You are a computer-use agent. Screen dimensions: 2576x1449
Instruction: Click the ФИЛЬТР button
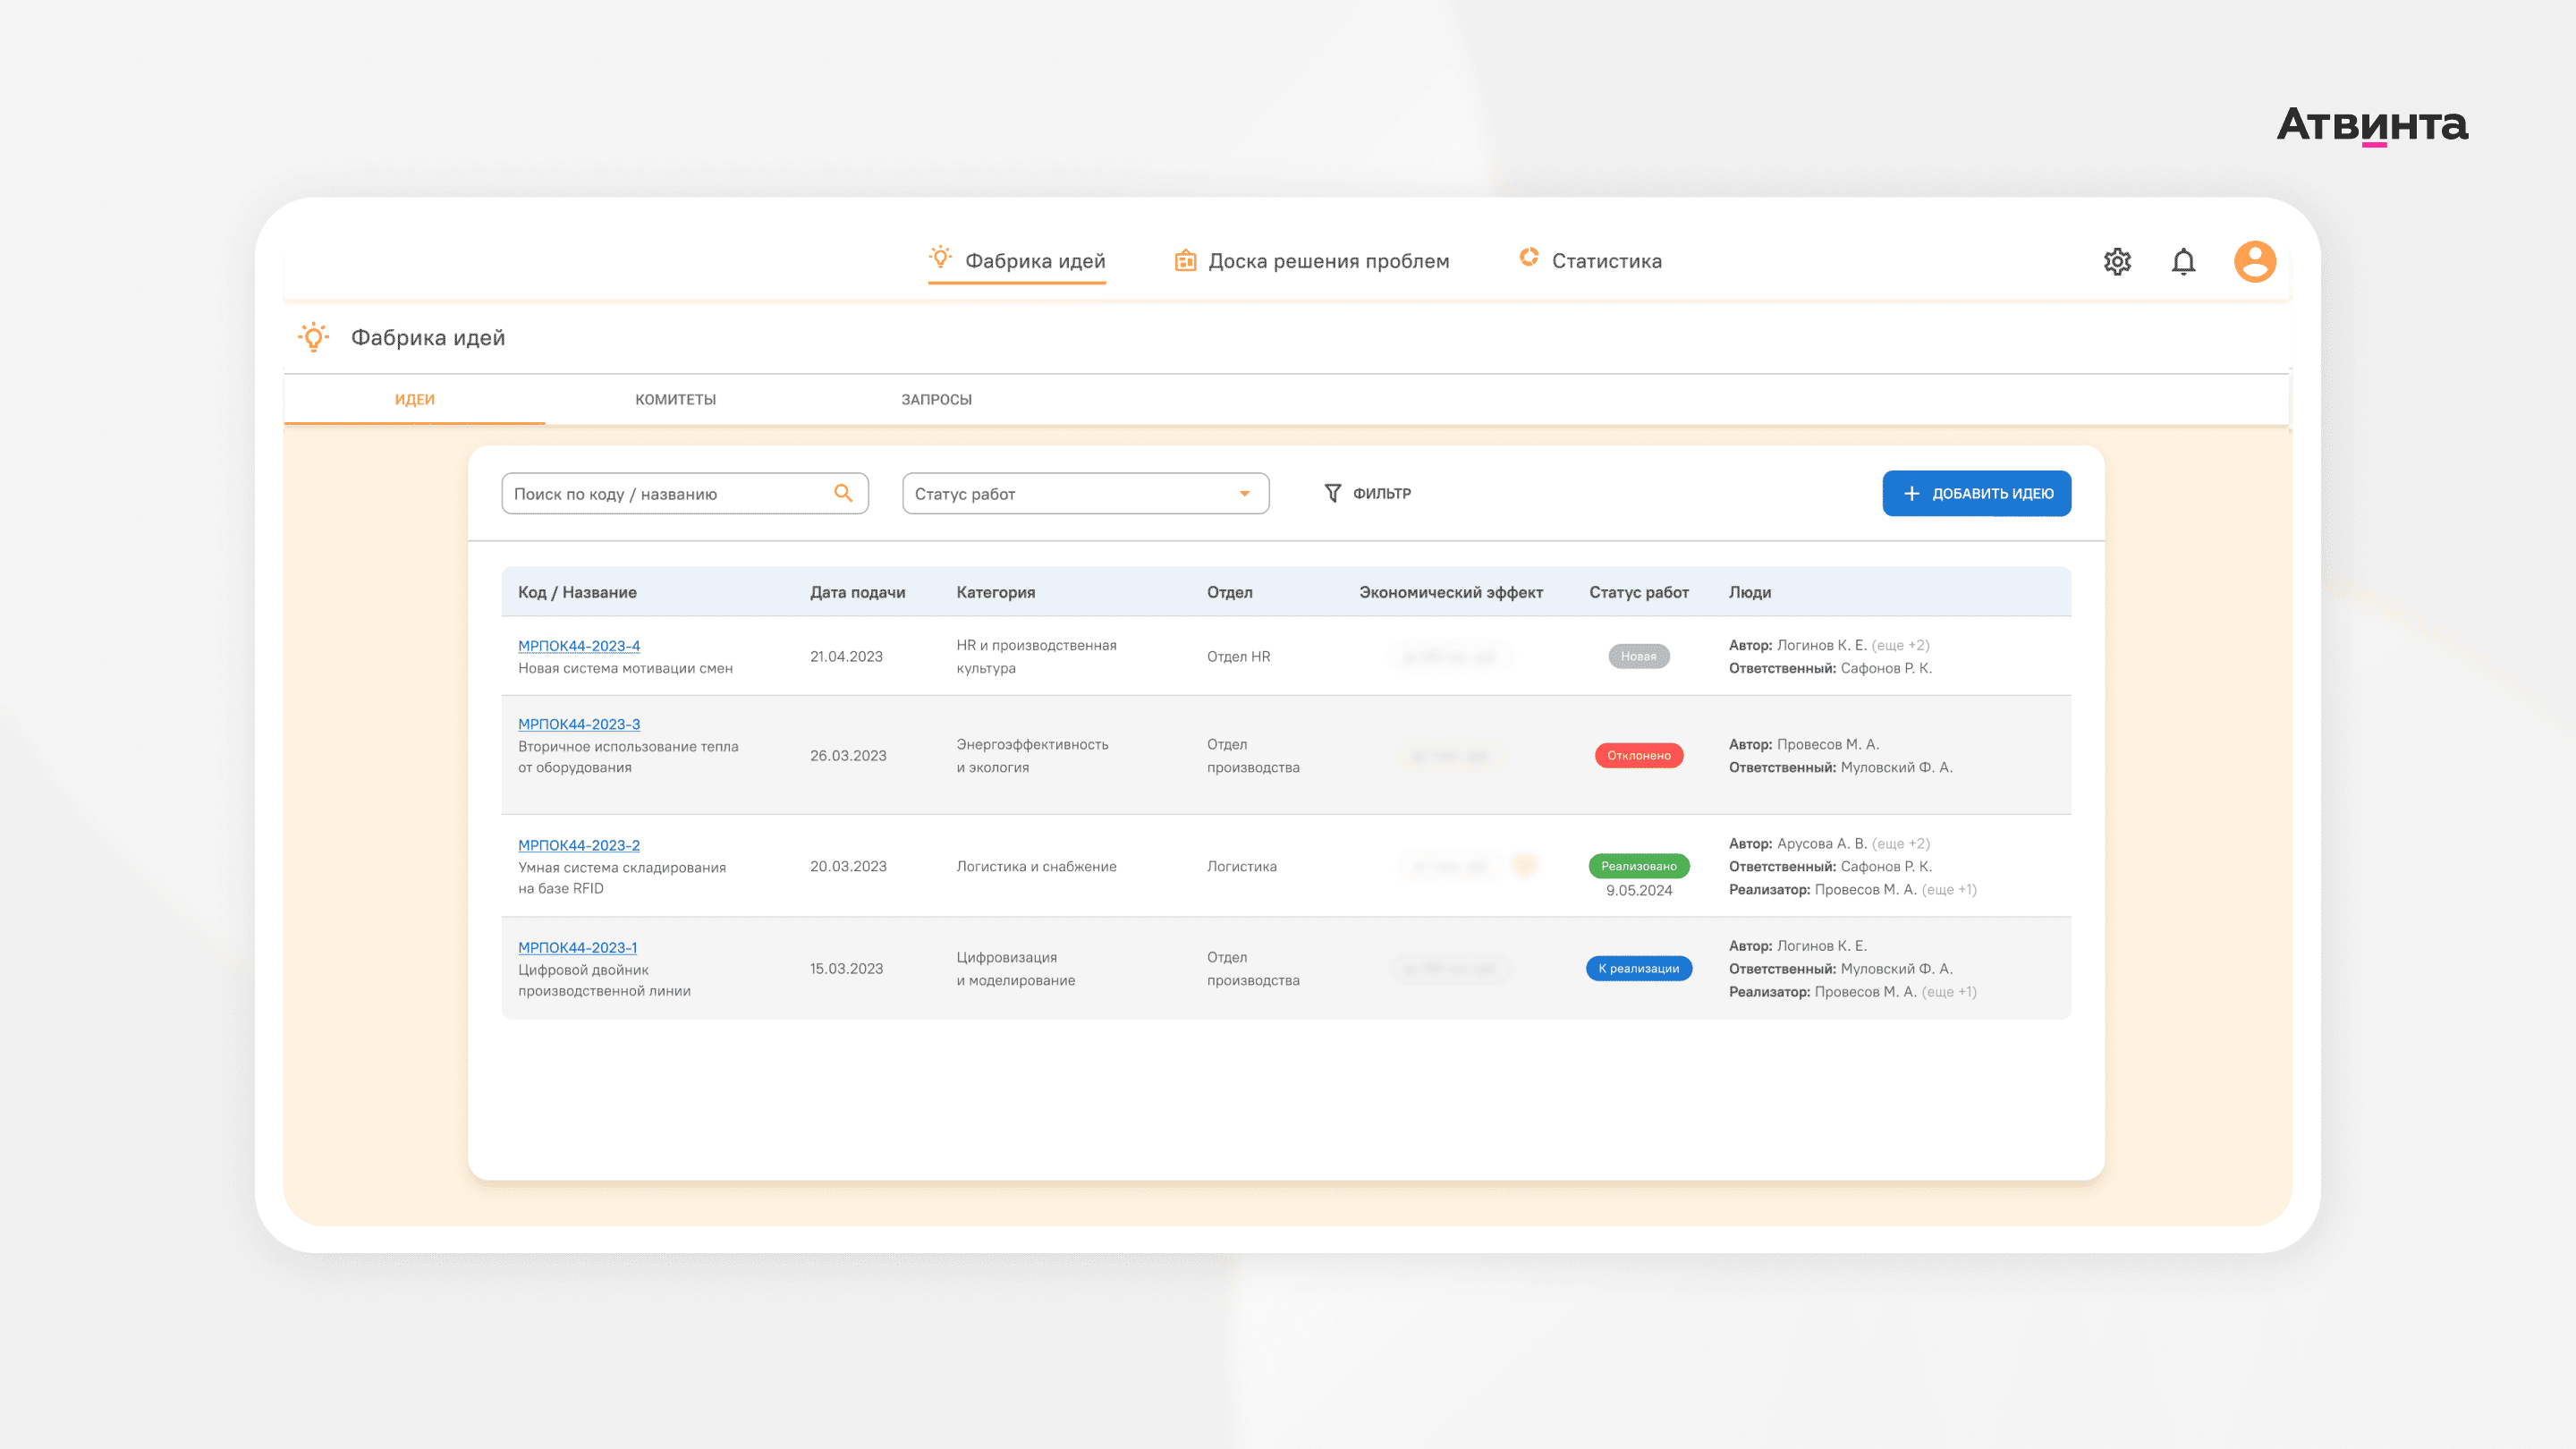(x=1367, y=493)
